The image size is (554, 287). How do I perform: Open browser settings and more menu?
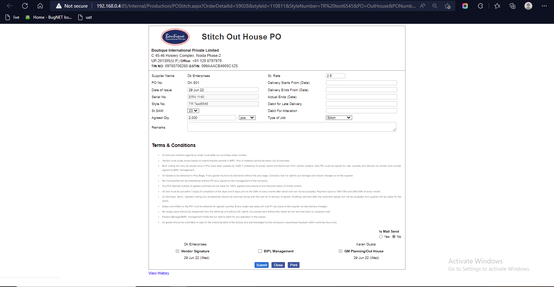pos(544,6)
